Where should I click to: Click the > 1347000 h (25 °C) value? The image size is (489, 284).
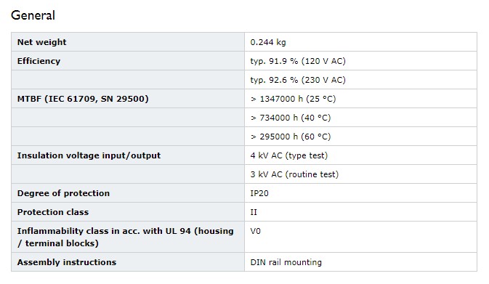tap(293, 99)
